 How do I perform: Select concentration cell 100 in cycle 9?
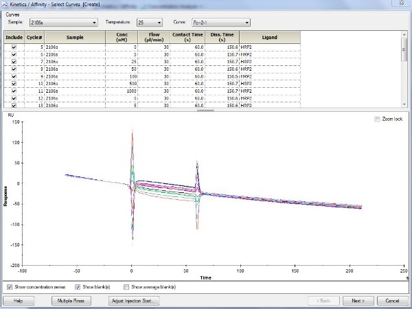tap(122, 76)
